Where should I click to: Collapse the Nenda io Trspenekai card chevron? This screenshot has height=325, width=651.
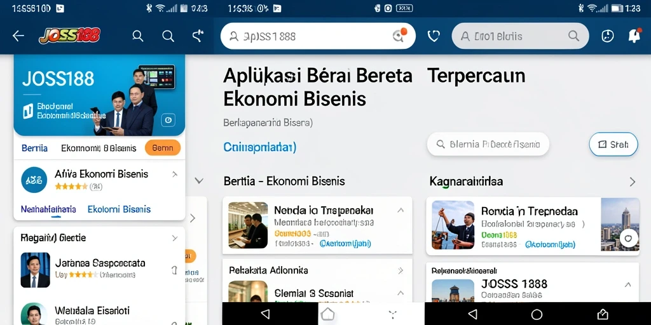(401, 210)
